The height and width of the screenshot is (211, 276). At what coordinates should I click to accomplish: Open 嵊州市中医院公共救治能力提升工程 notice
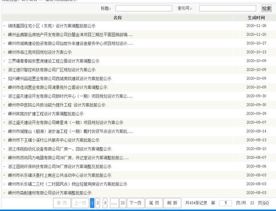pyautogui.click(x=56, y=105)
